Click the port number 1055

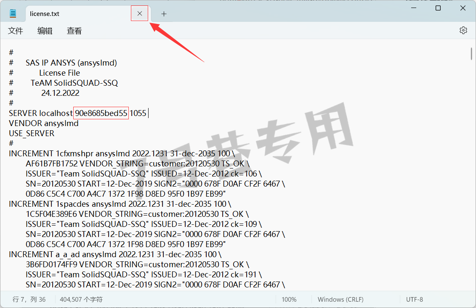pyautogui.click(x=138, y=113)
